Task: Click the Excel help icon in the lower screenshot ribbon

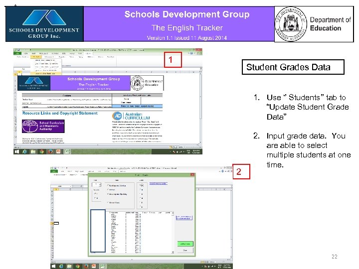Action: click(222, 171)
